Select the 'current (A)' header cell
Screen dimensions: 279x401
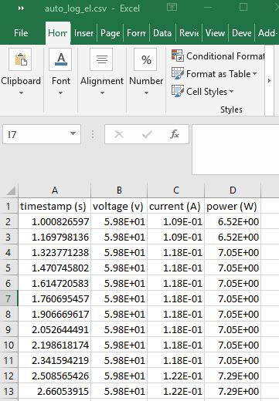176,206
